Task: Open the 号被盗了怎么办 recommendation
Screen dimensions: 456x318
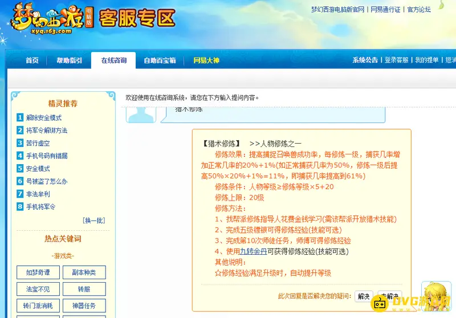Action: [47, 181]
